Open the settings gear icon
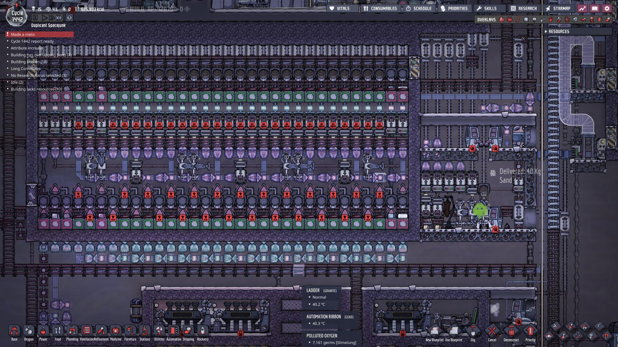Image resolution: width=618 pixels, height=347 pixels. point(607,9)
